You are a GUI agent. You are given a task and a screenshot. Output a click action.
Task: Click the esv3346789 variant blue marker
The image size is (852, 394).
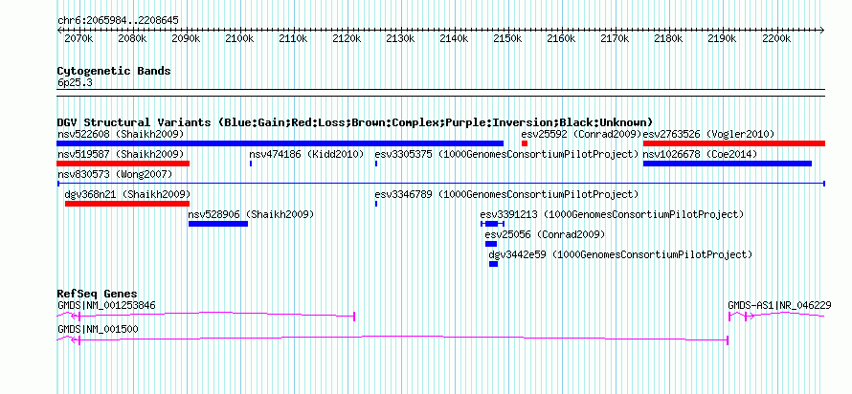point(376,204)
